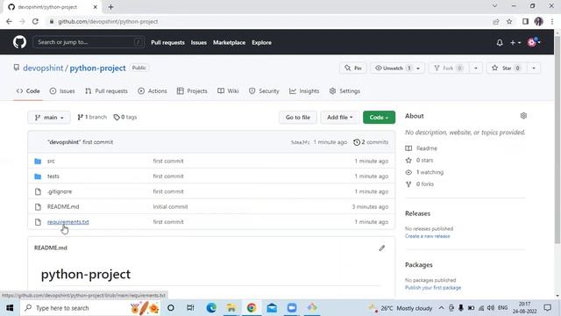The height and width of the screenshot is (316, 561).
Task: Click browser address bar URL
Action: pyautogui.click(x=108, y=21)
